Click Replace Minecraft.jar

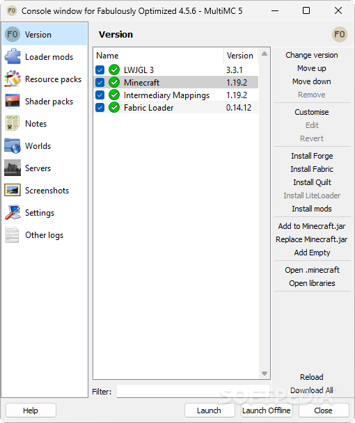point(312,239)
